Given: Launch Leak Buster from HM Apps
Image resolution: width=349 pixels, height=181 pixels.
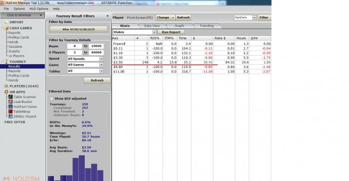Looking at the screenshot, I should point(10,102).
